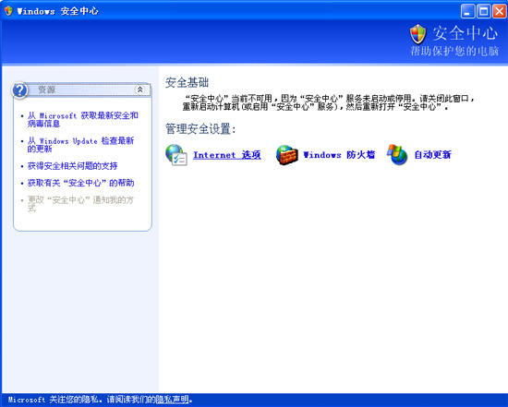Click the Windows 安全中心 title bar text

click(x=57, y=11)
